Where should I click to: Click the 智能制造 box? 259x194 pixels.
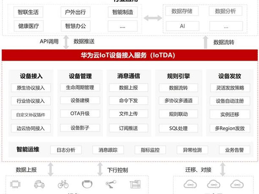(123, 12)
